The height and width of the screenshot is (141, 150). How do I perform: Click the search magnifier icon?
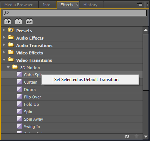pyautogui.click(x=6, y=13)
